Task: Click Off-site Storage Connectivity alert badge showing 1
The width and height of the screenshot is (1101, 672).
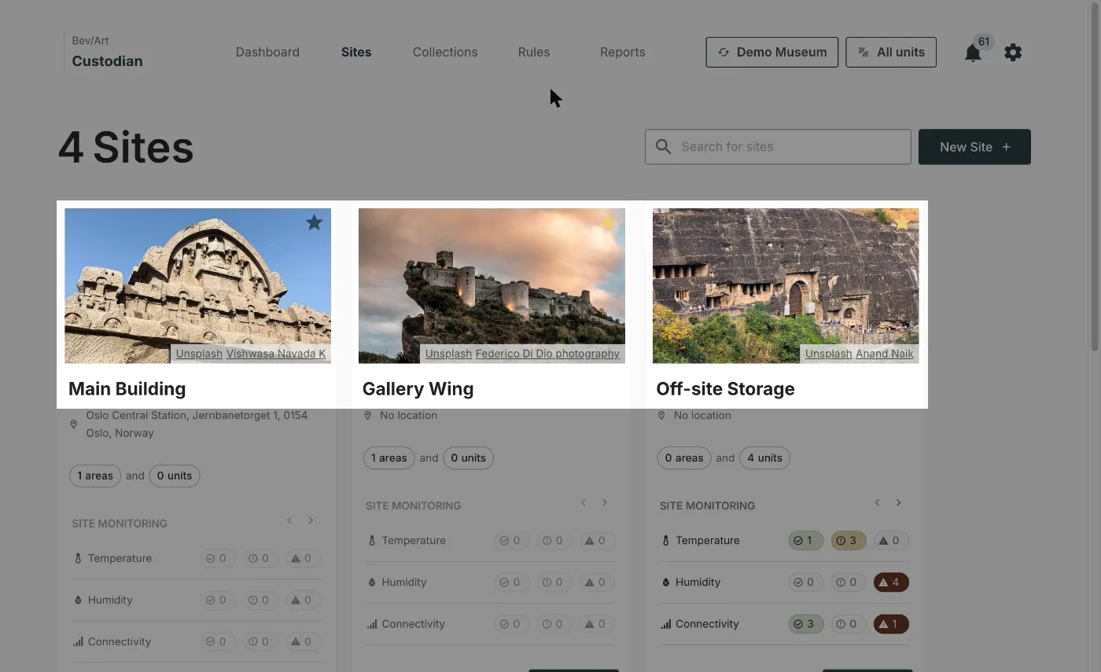Action: point(891,624)
